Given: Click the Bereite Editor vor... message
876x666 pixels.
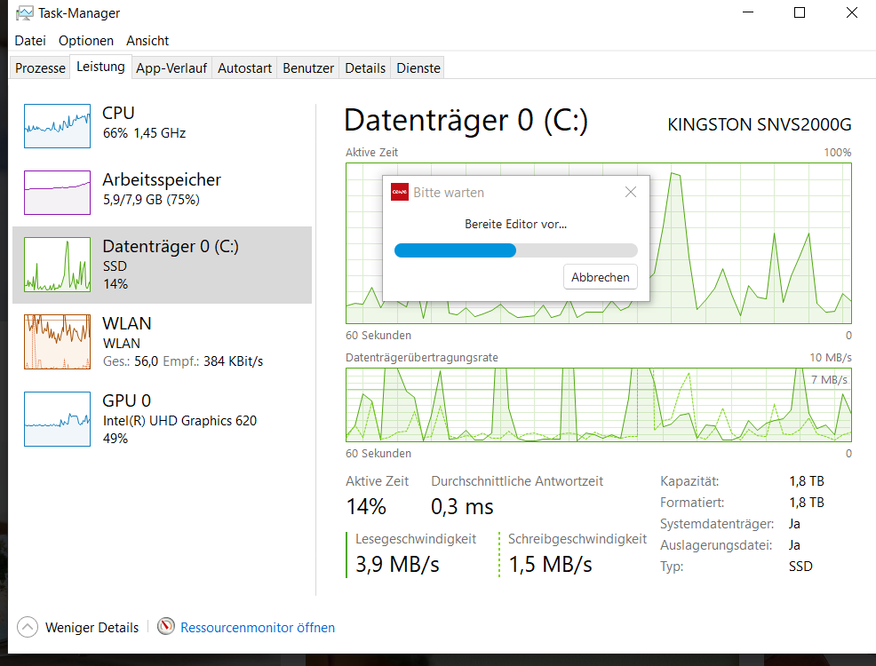Looking at the screenshot, I should [x=515, y=224].
